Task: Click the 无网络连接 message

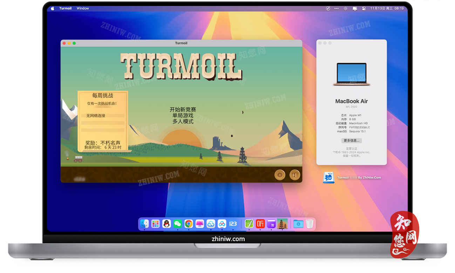Action: click(x=96, y=116)
